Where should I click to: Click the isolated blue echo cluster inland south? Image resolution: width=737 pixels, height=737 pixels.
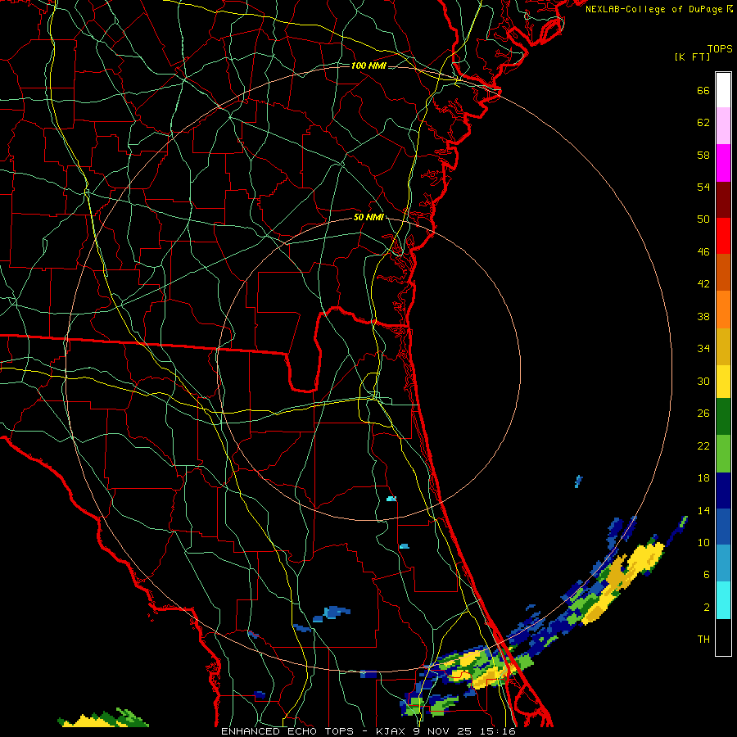coord(332,613)
